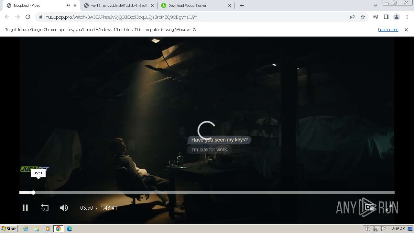Close the Nuupload - Video tab
Viewport: 414px width, 233px height.
coord(75,6)
